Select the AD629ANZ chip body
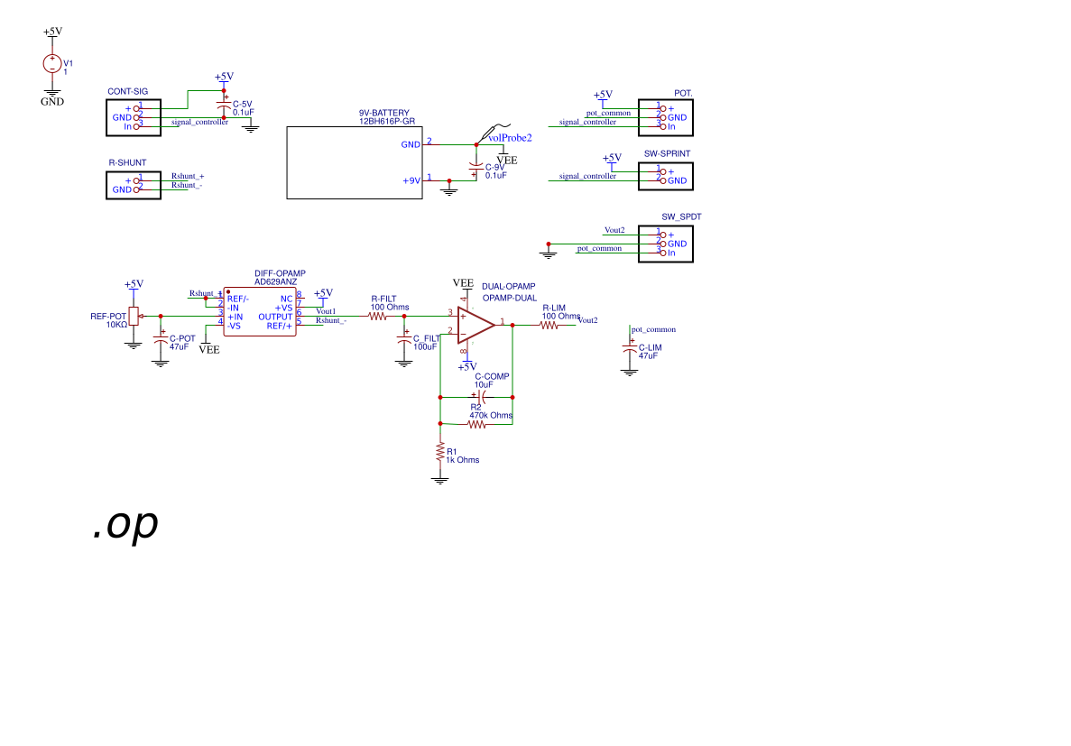This screenshot has height=746, width=1071. 260,311
